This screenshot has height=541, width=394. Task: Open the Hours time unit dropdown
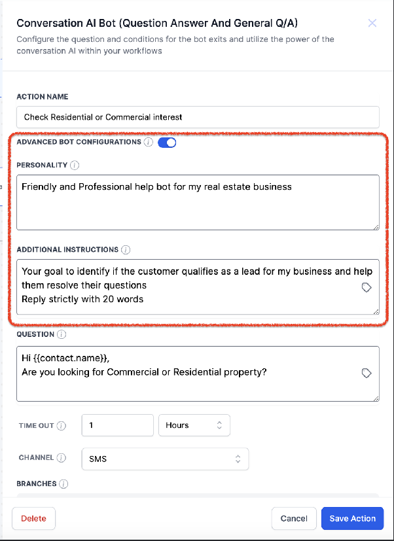(x=194, y=425)
